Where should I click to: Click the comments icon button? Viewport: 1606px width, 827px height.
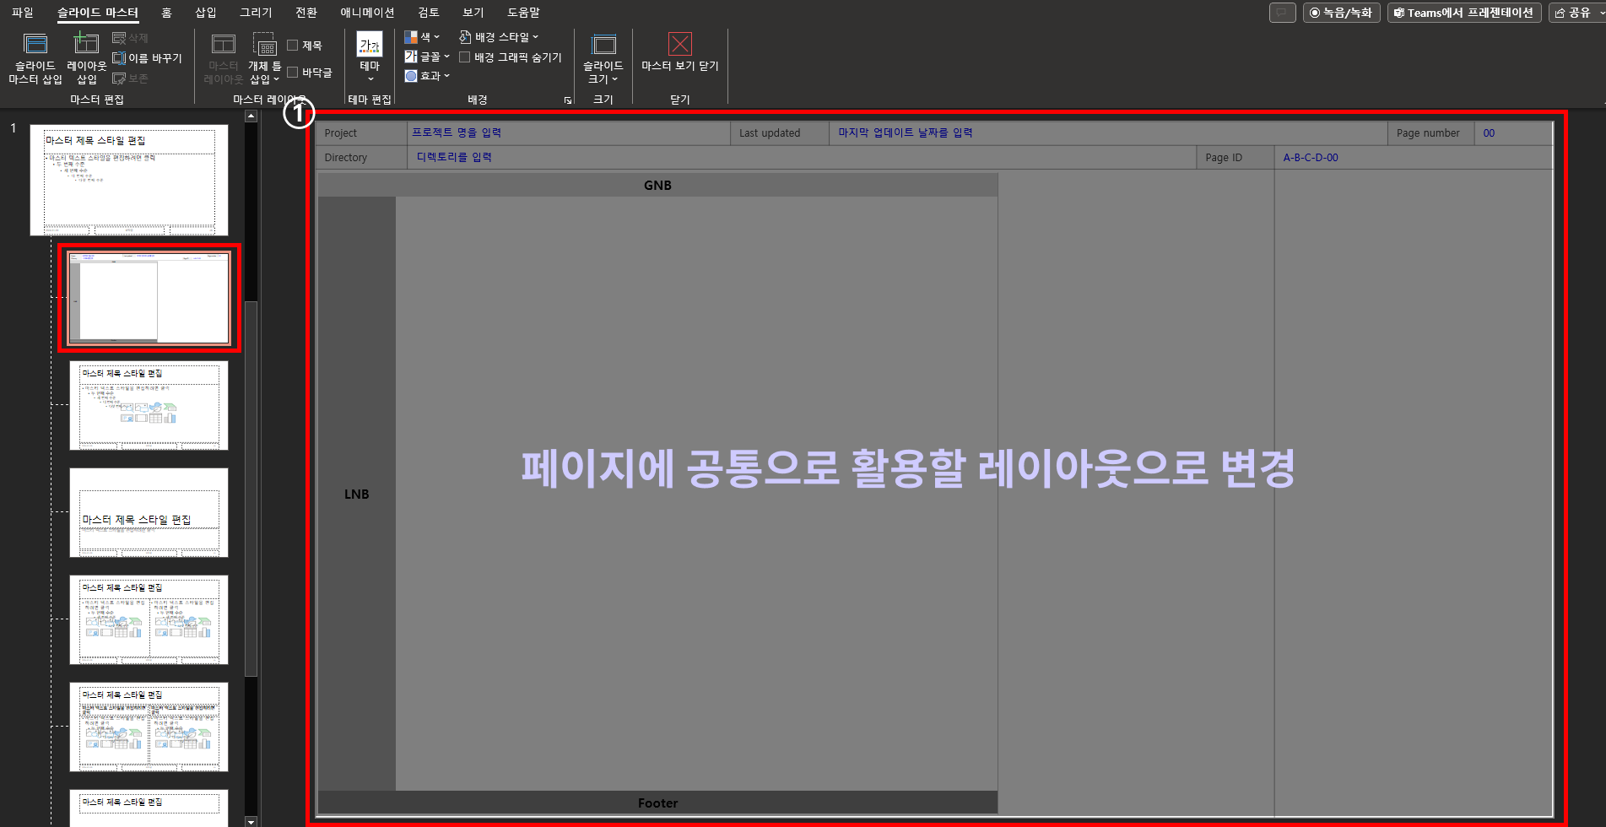pyautogui.click(x=1282, y=13)
